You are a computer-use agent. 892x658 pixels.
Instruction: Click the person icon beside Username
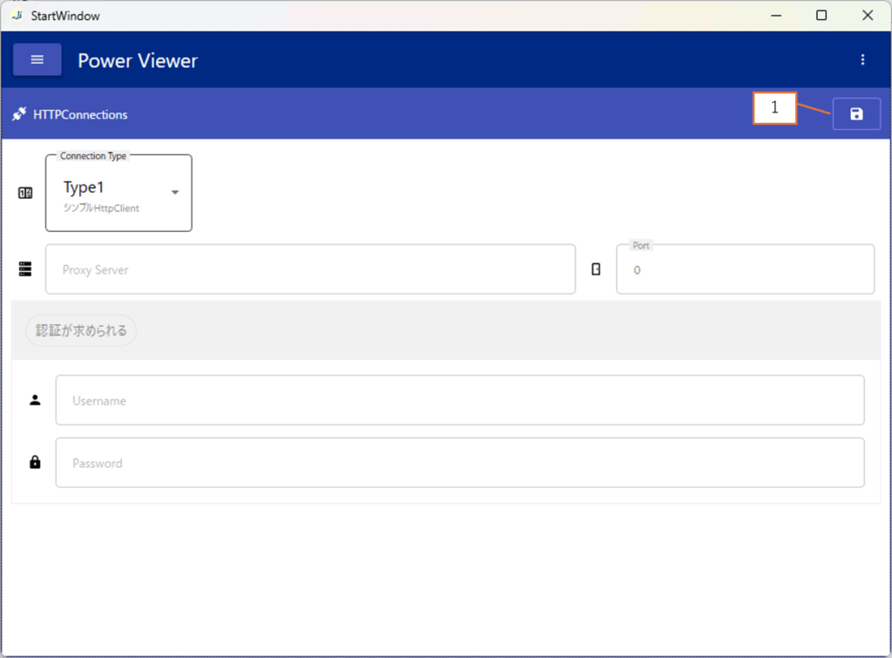pyautogui.click(x=35, y=400)
